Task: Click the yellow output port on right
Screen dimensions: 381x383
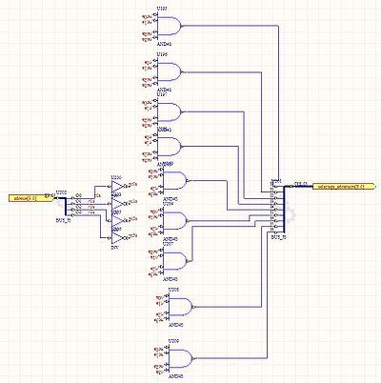Action: tap(344, 187)
